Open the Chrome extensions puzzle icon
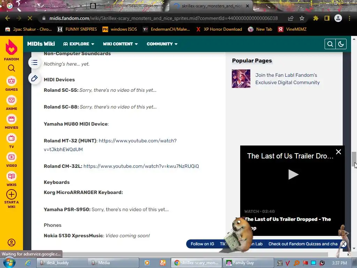Image resolution: width=357 pixels, height=268 pixels. 316,18
